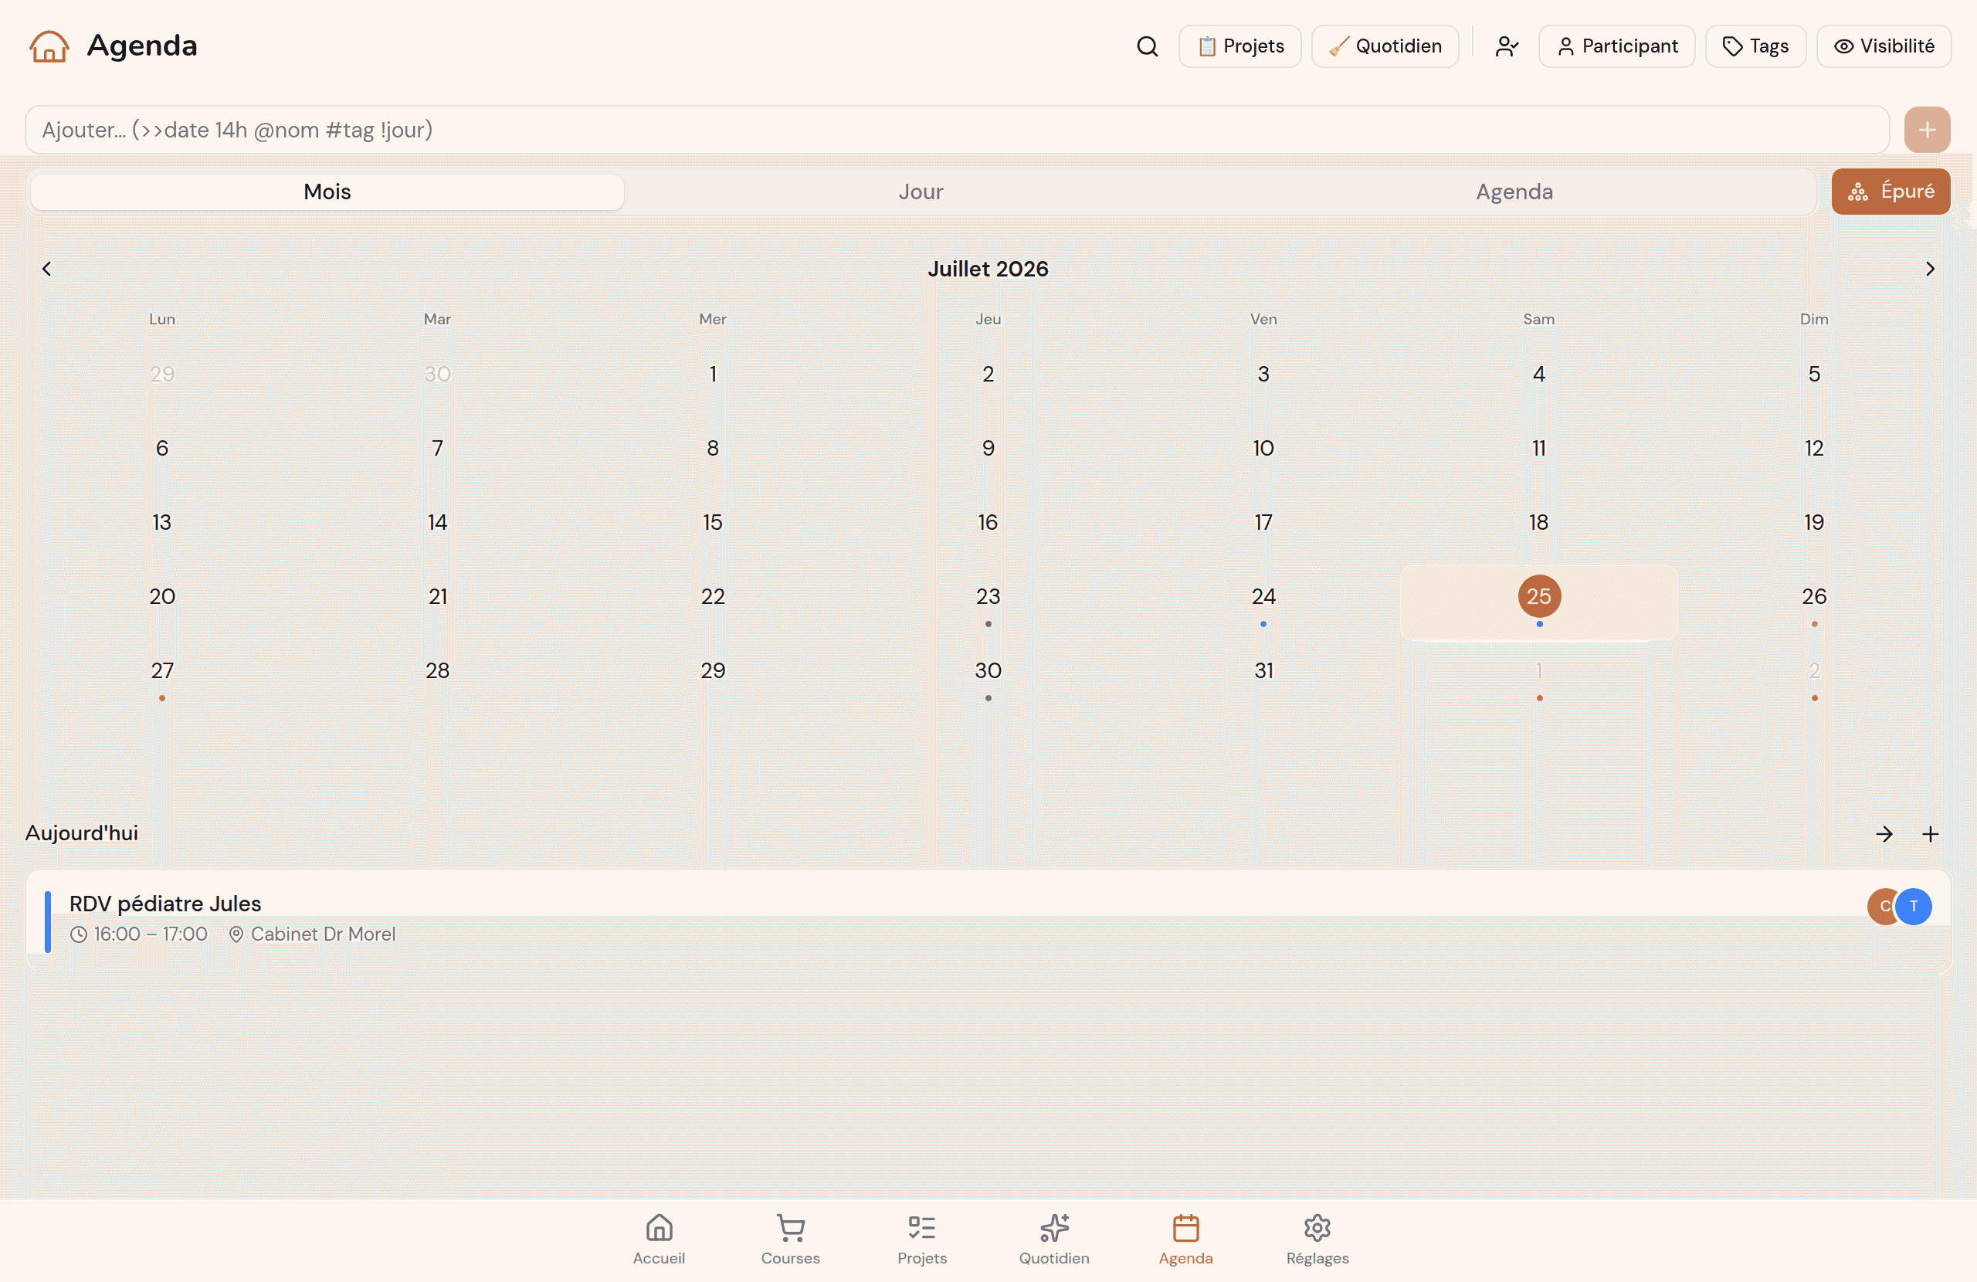Open the Participant filter dropdown

pyautogui.click(x=1616, y=46)
